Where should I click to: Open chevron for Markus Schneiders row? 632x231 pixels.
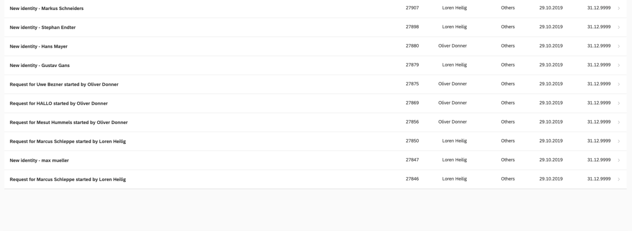pyautogui.click(x=619, y=8)
